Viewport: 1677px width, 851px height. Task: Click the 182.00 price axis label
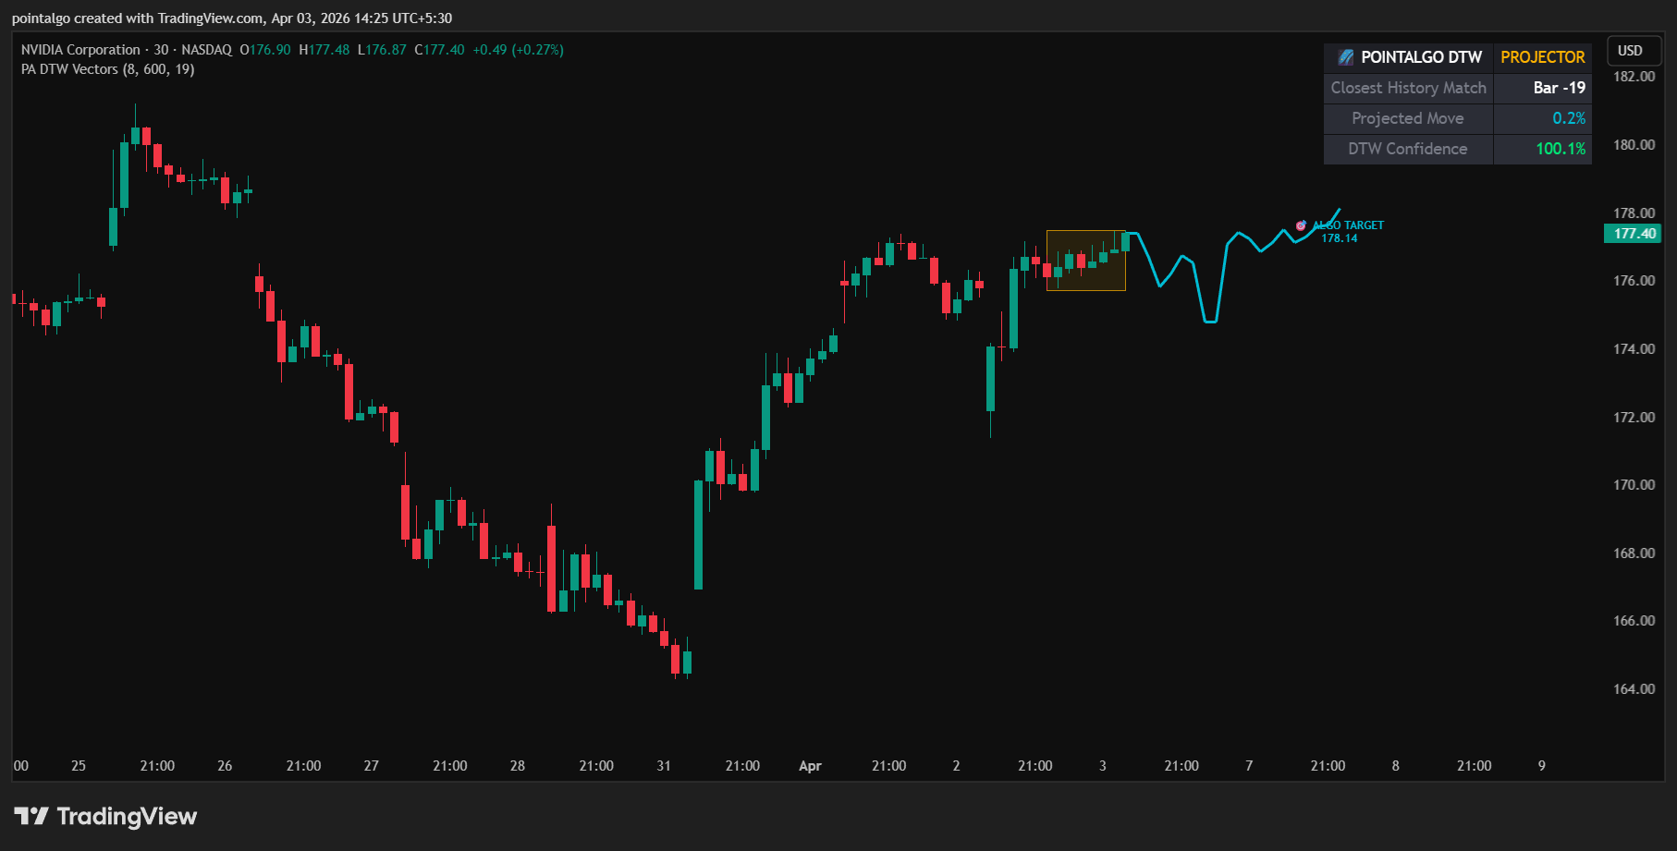(x=1634, y=78)
